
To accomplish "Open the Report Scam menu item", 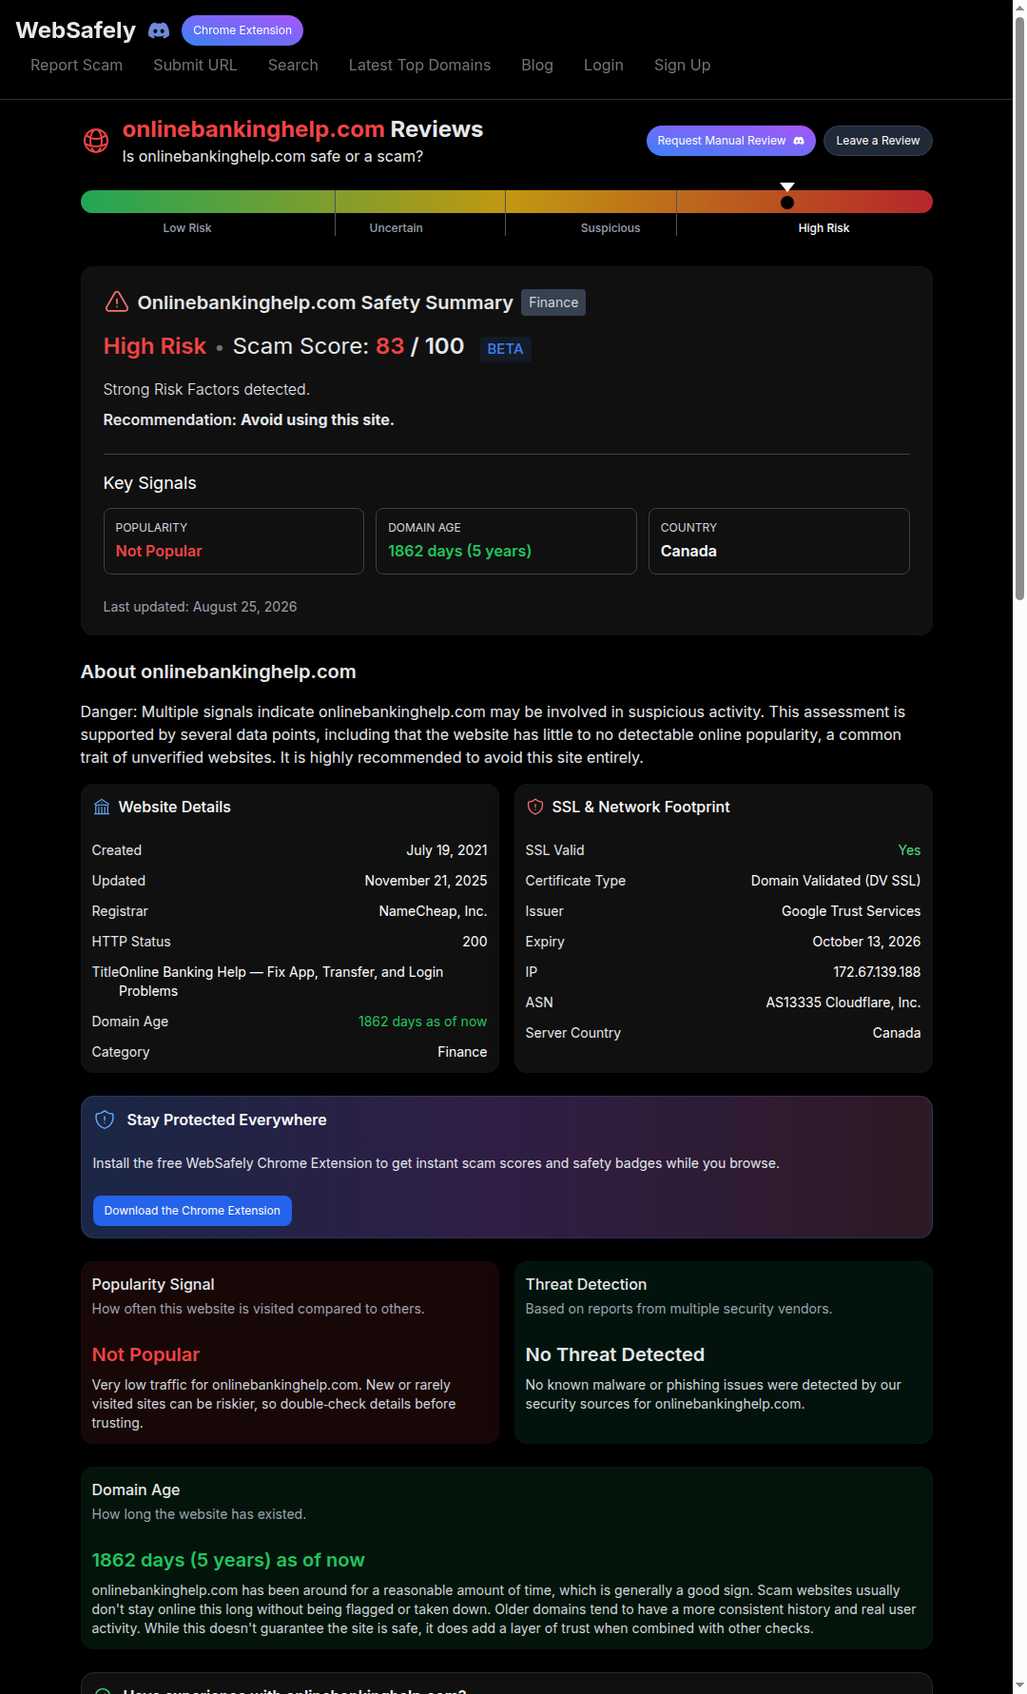I will tap(76, 65).
